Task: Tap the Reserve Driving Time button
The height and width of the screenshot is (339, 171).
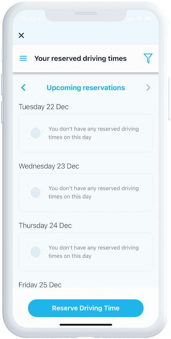Action: pos(85,308)
